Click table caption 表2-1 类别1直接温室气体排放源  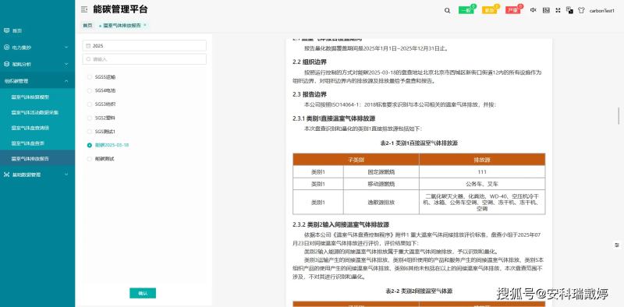click(419, 143)
